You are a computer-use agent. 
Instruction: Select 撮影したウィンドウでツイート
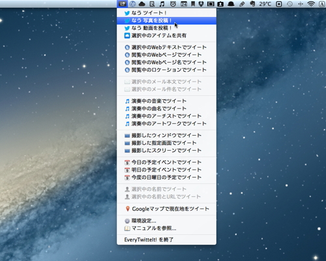tap(166, 135)
